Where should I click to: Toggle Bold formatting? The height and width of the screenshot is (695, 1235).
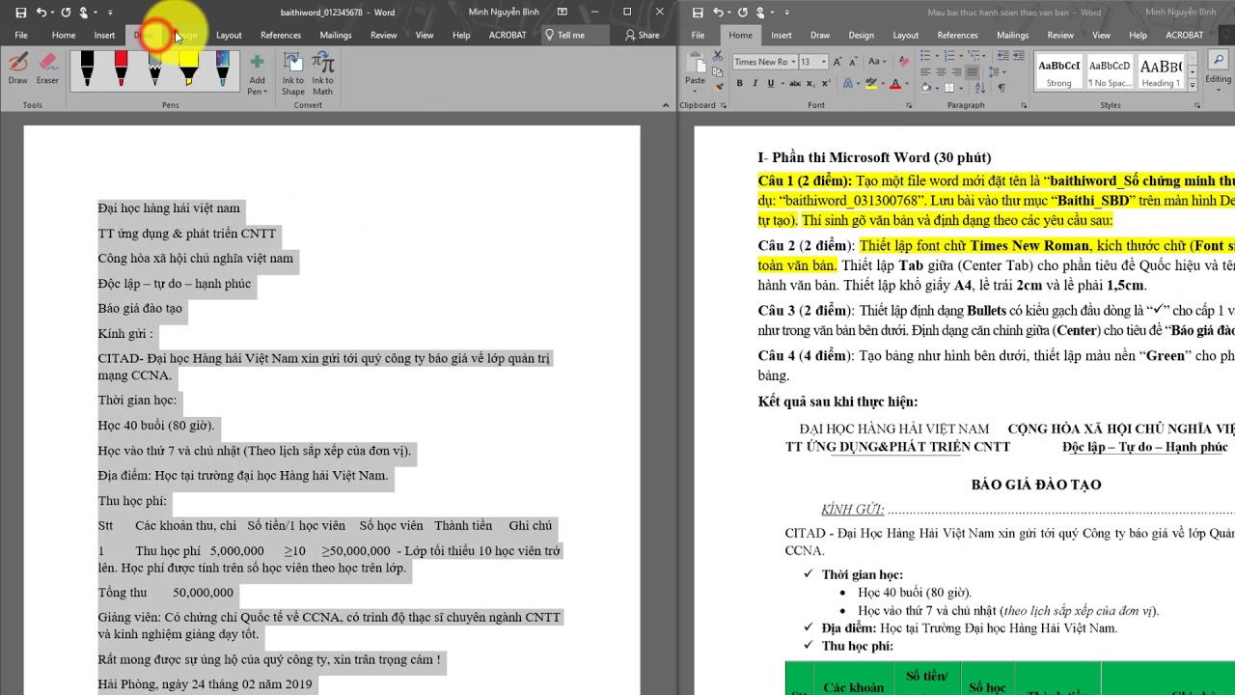pos(740,83)
